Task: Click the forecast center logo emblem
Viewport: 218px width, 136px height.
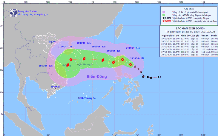Action: coord(13,13)
